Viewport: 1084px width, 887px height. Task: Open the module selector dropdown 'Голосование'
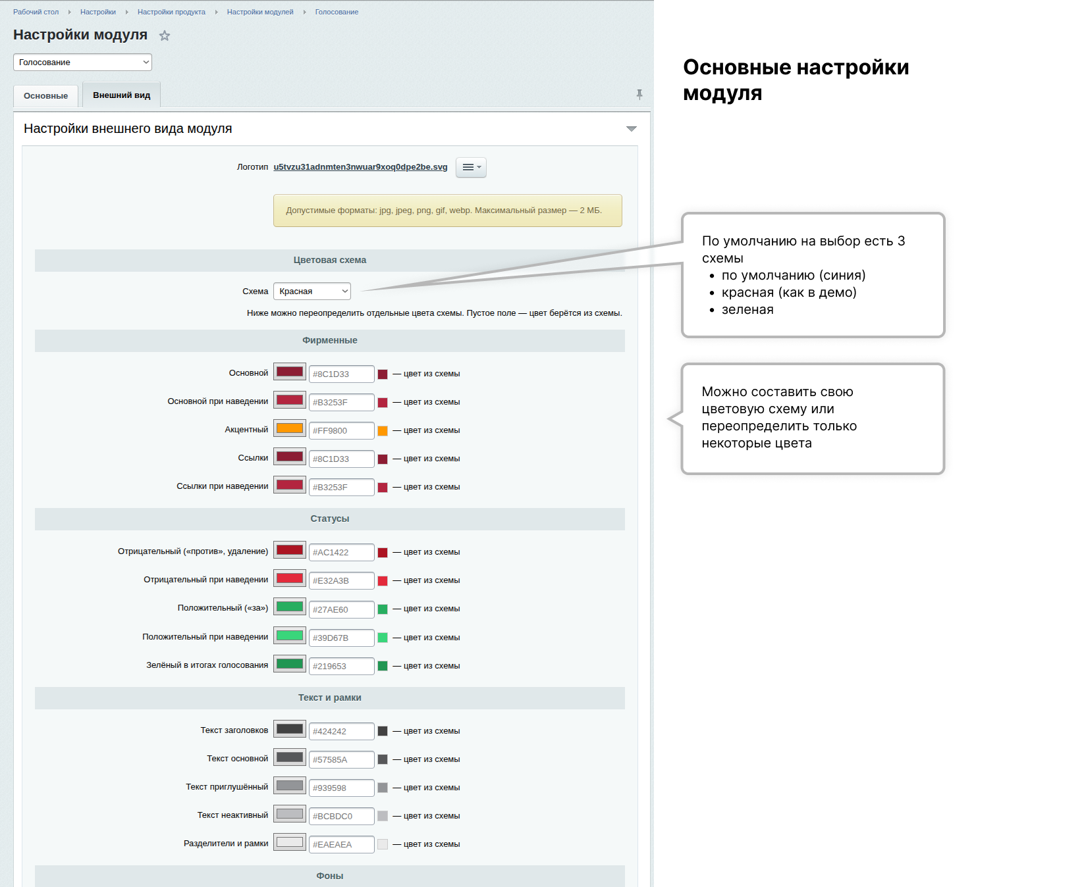(x=82, y=63)
